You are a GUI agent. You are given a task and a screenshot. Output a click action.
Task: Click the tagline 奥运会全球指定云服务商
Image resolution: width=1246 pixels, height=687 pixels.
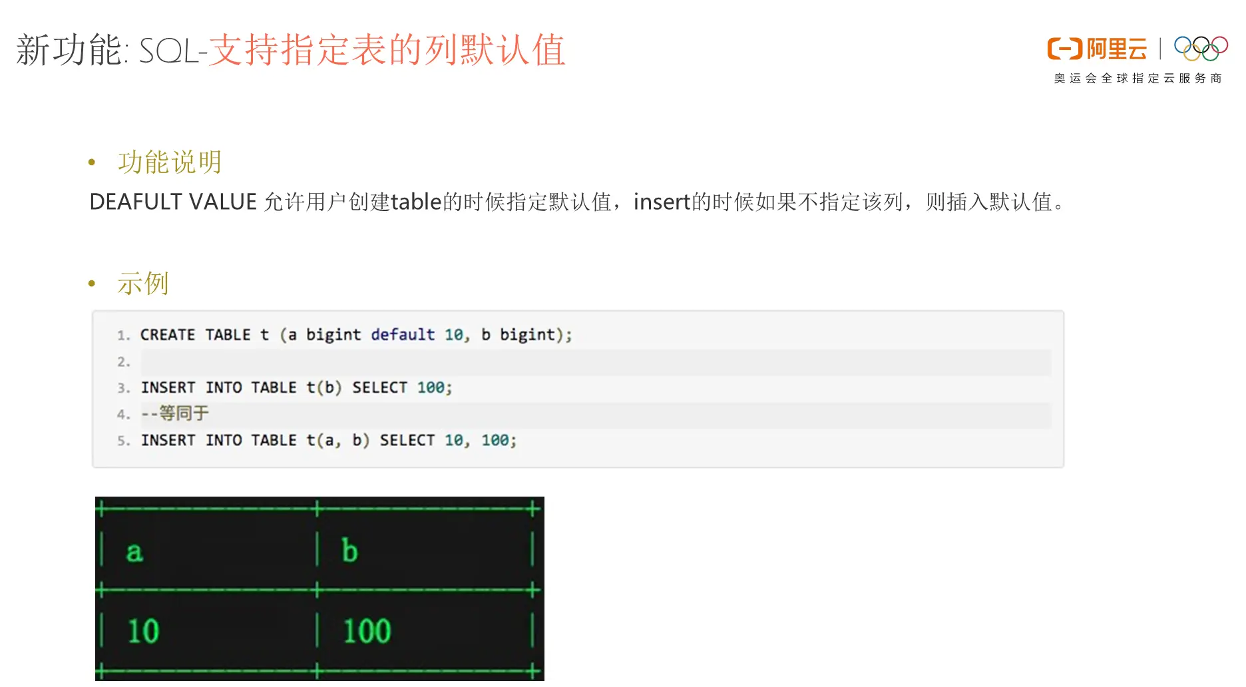coord(1138,79)
